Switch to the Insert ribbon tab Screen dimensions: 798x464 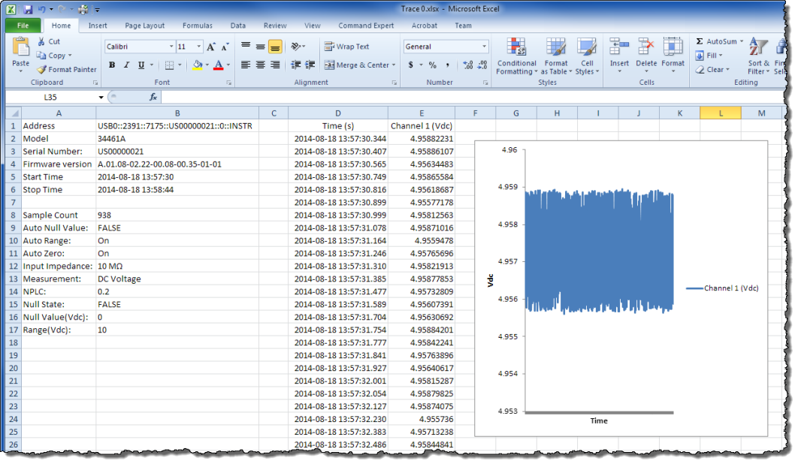(98, 26)
